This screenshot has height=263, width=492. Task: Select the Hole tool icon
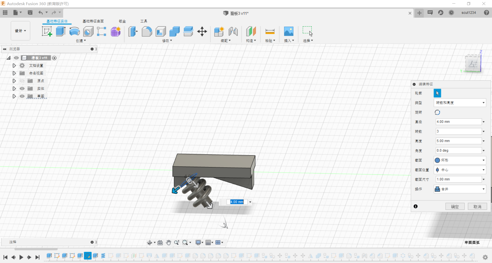coord(88,31)
